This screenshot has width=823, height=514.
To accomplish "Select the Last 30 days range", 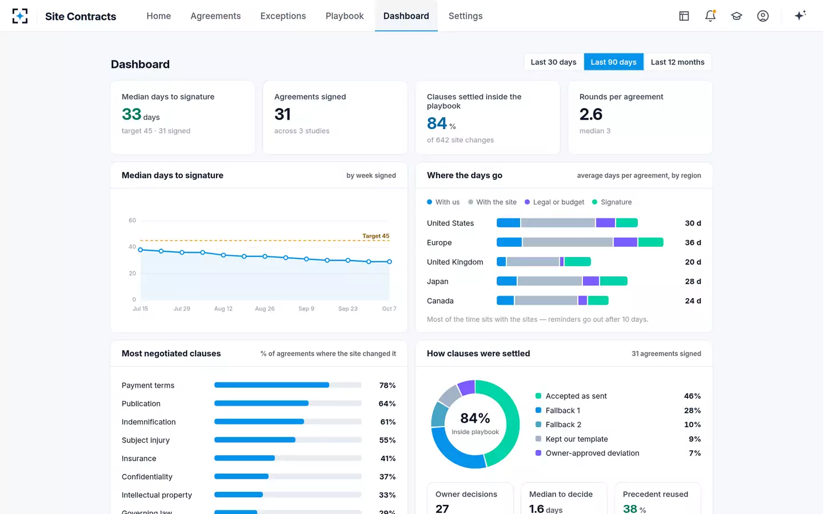I will click(553, 62).
